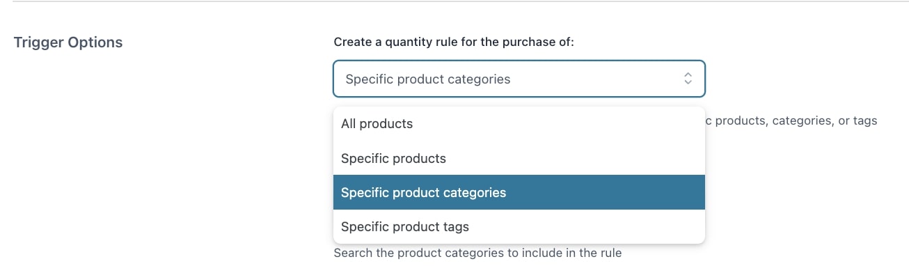Collapse the quantity rule select box
Viewport: 909px width, 266px height.
[x=519, y=79]
